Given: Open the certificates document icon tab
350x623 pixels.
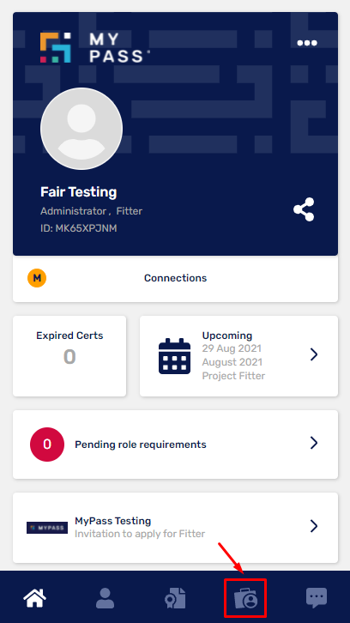Looking at the screenshot, I should click(x=175, y=598).
